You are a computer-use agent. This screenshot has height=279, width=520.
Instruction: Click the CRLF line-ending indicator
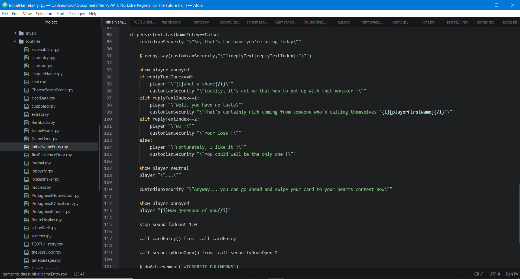point(478,274)
